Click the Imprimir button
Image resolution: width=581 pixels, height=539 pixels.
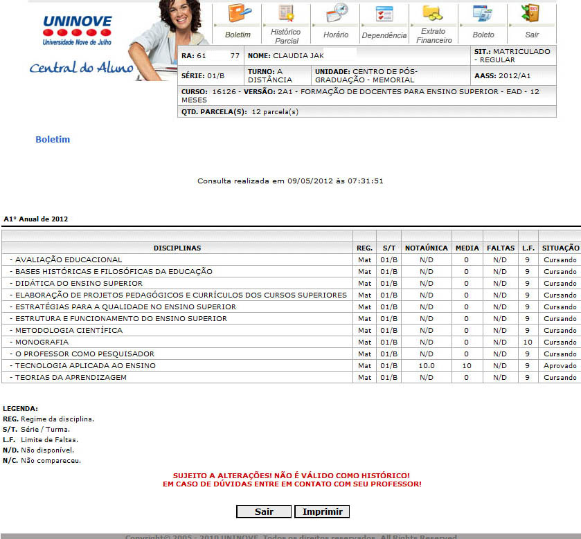322,511
